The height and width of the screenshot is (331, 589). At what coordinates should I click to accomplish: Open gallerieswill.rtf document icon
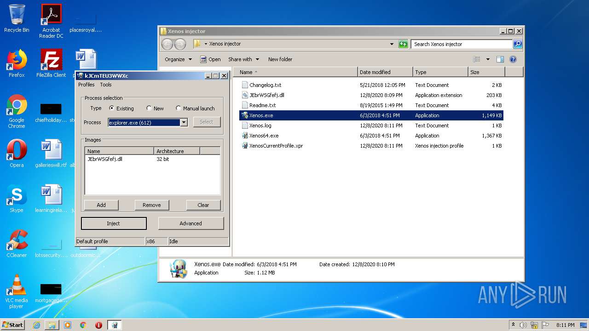click(51, 153)
